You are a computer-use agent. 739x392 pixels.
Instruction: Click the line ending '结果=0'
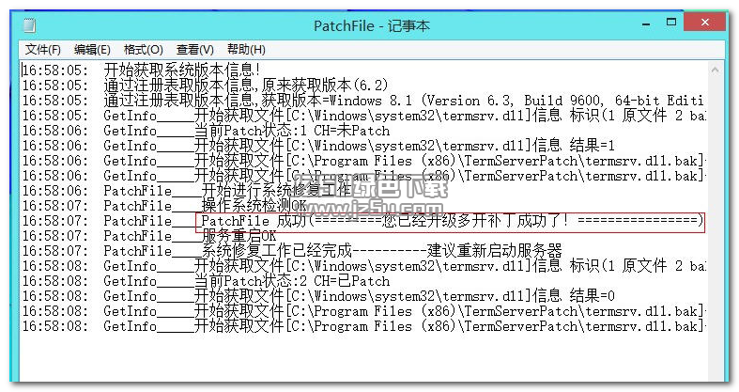pos(318,296)
